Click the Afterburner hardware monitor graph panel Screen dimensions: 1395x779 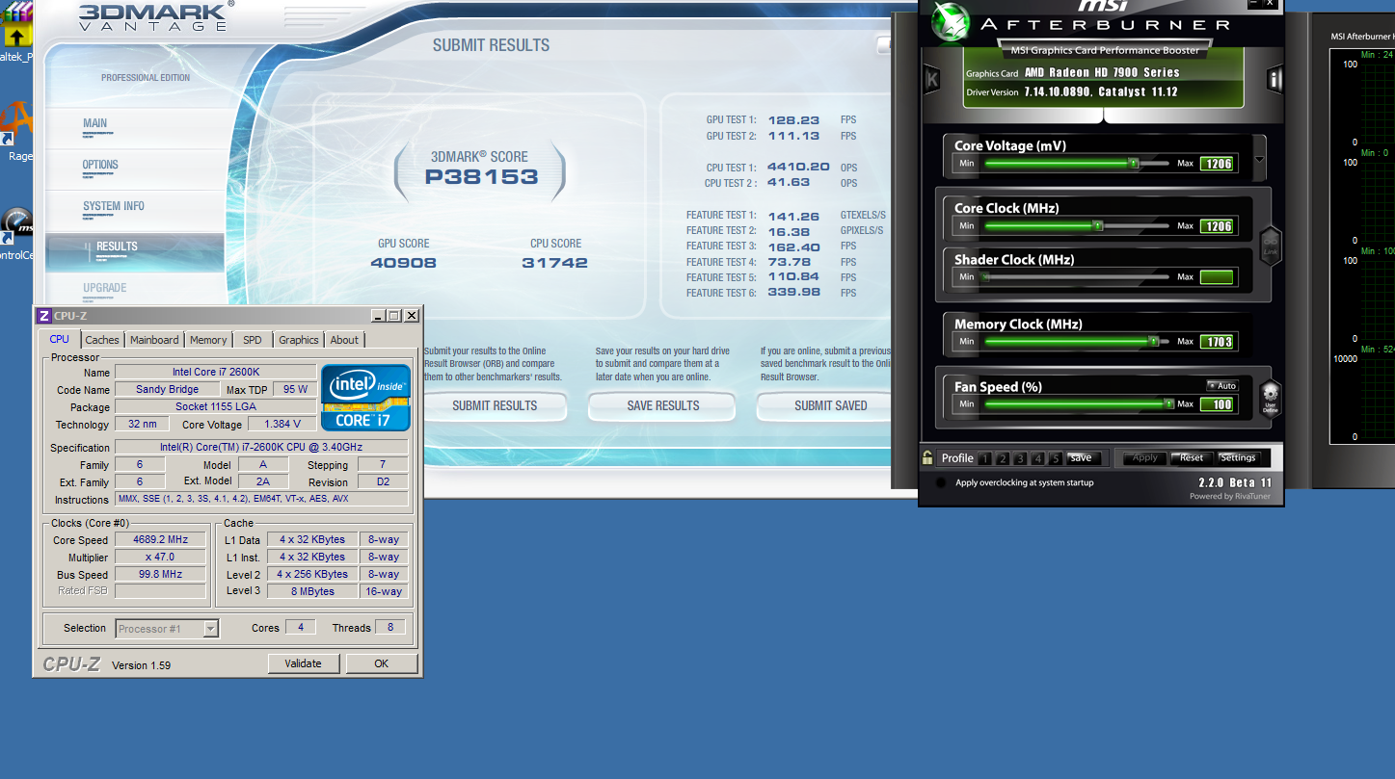tap(1362, 246)
